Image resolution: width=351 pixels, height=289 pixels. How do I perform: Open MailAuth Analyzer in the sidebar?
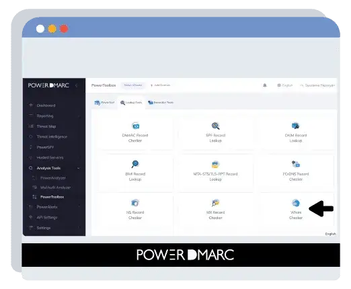55,188
